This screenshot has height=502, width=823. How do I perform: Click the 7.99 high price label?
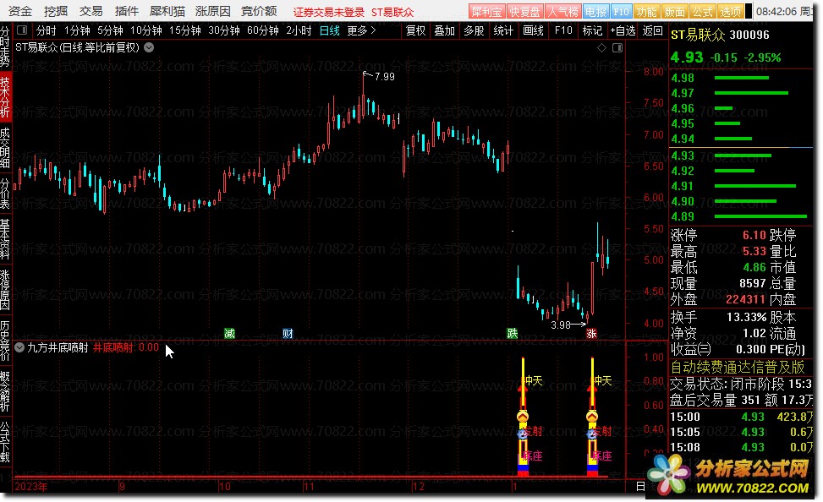point(384,77)
